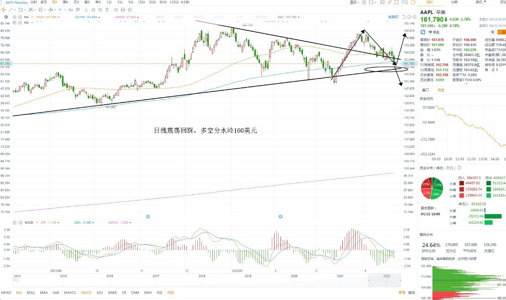Click the blue share icon under AAPL
Image resolution: width=506 pixels, height=300 pixels.
click(x=423, y=32)
